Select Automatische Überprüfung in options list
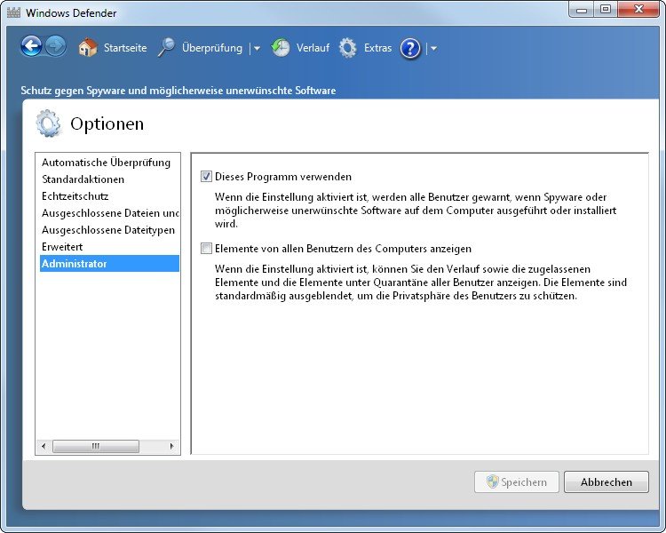Screen dimensions: 666x533 (109, 163)
